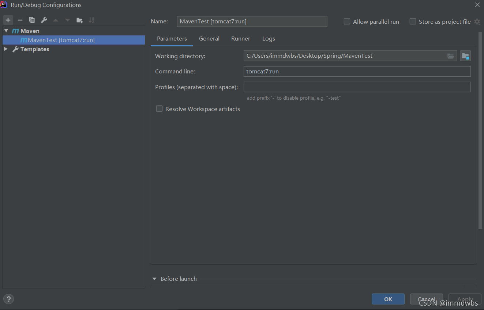This screenshot has height=310, width=484.
Task: Select MavenTest [tomcat7:run] configuration
Action: [74, 40]
